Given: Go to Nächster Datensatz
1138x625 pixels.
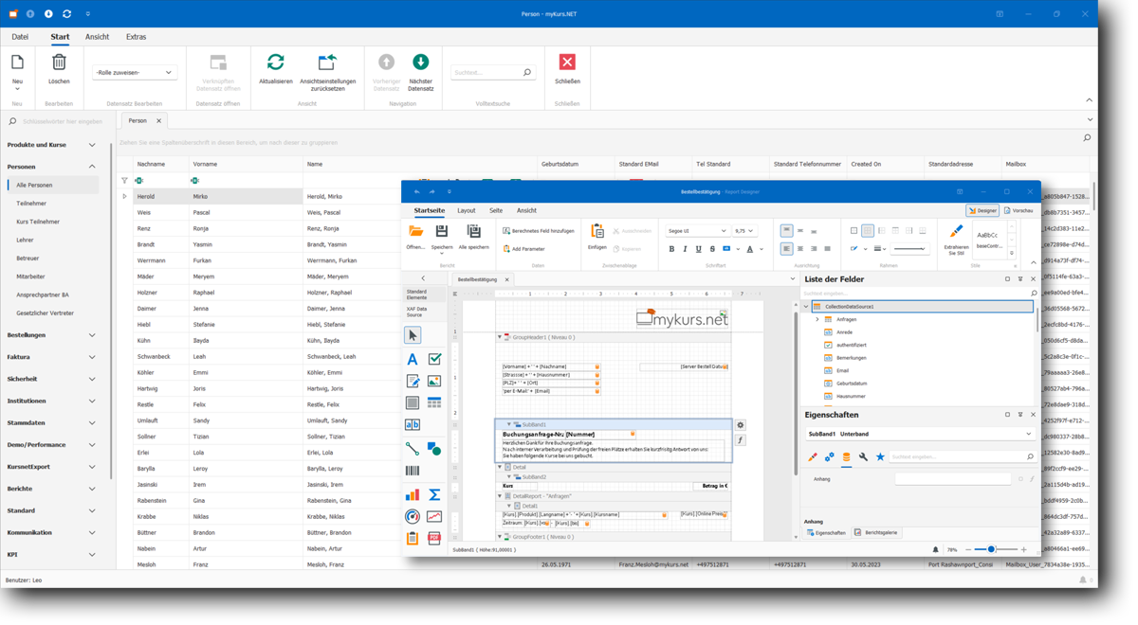Looking at the screenshot, I should pyautogui.click(x=420, y=62).
